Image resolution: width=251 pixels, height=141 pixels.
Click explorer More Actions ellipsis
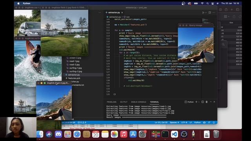pos(100,13)
